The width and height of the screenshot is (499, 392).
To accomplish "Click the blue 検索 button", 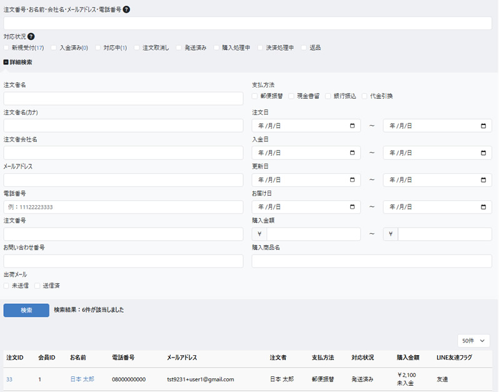I will pyautogui.click(x=26, y=310).
